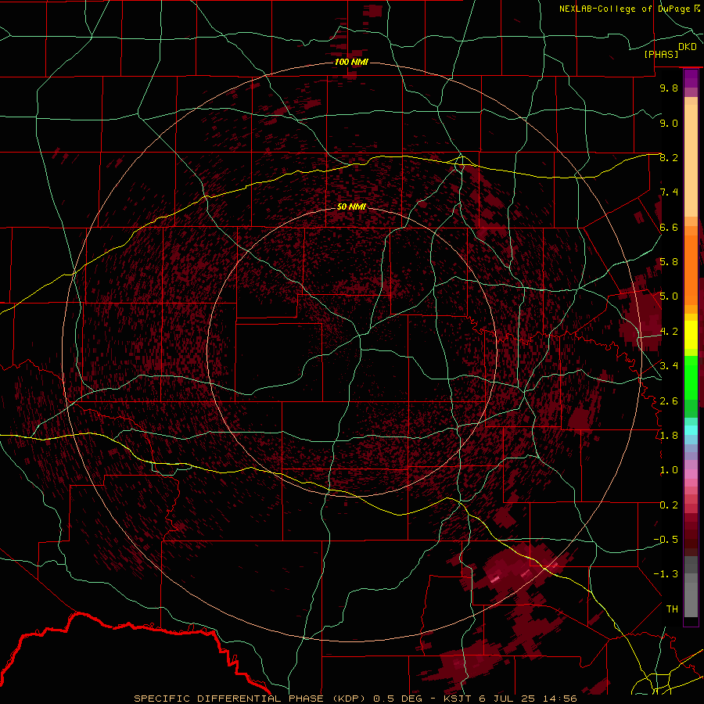Pick the pink segment of the color scale
Viewport: 704px width, 704px height.
pos(691,474)
